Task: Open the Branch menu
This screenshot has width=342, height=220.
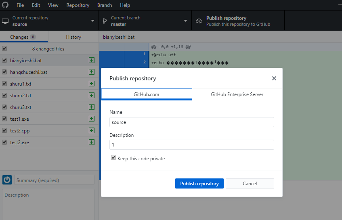Action: (x=105, y=5)
